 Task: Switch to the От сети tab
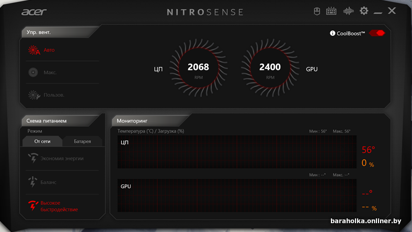tap(42, 141)
